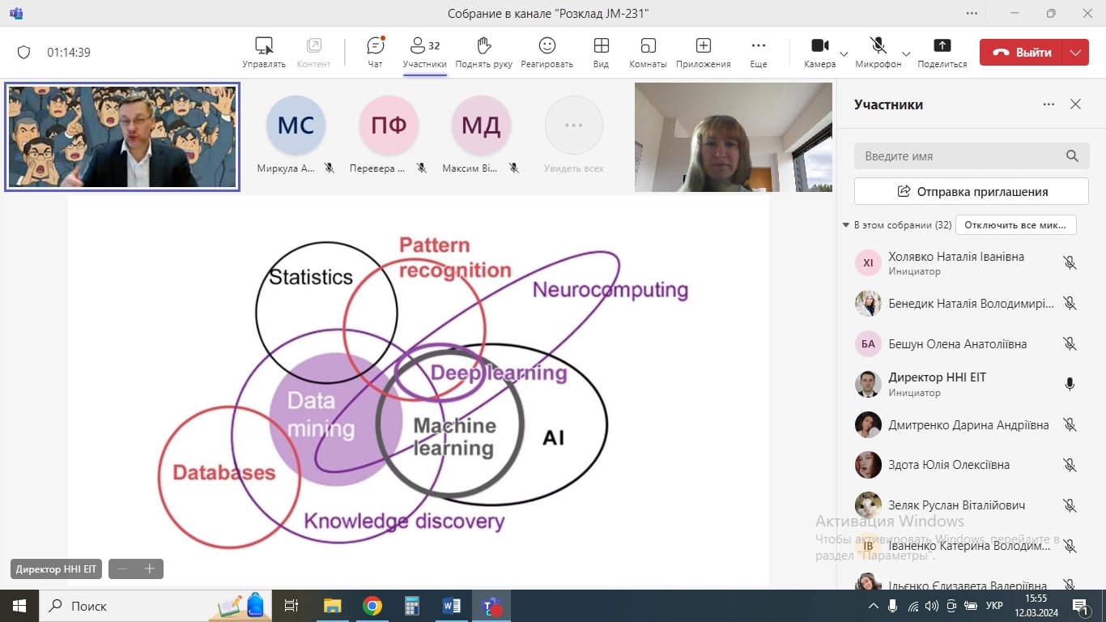Toggle the Camera (Камера) on or off

coord(819,46)
